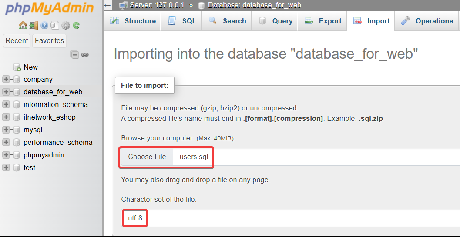Click the MySQL docs page icon
This screenshot has height=237, width=460.
click(x=54, y=25)
